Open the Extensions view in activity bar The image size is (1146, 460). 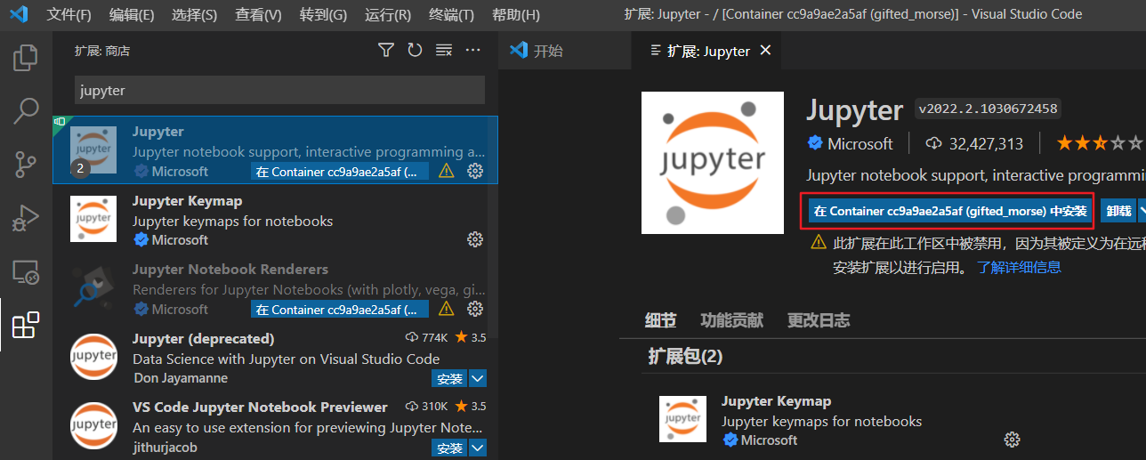click(26, 325)
